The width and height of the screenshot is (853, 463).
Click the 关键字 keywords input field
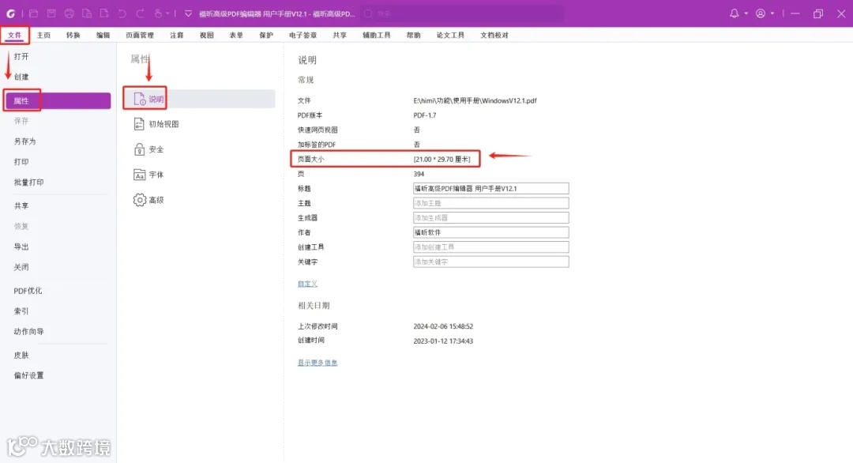tap(490, 262)
